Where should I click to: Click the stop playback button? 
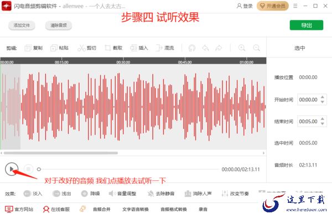coord(28,169)
